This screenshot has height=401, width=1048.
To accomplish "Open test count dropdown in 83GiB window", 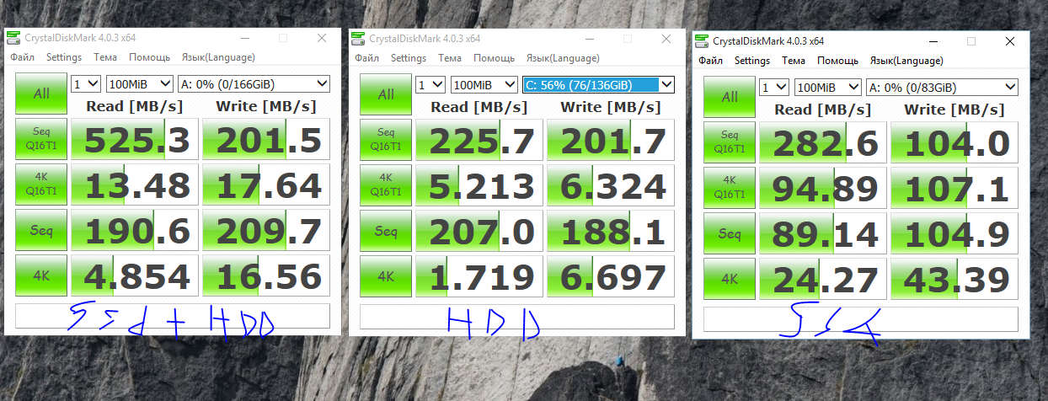I will (x=774, y=87).
